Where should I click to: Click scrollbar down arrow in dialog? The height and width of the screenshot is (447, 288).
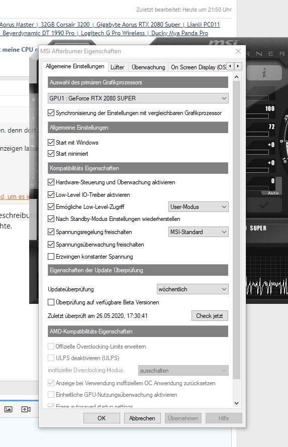click(x=236, y=403)
